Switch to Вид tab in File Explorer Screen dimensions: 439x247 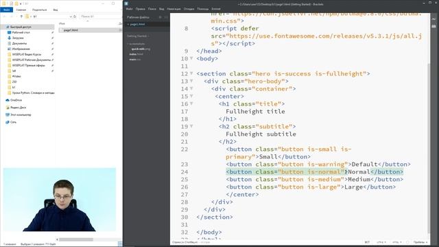(56, 10)
